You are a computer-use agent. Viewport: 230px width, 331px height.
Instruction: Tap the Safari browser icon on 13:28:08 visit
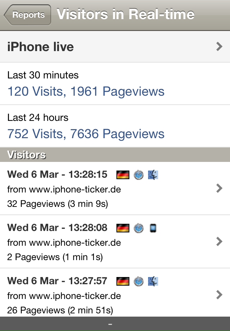click(x=139, y=228)
